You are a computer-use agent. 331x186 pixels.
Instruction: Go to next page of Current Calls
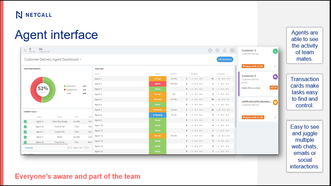(x=85, y=148)
